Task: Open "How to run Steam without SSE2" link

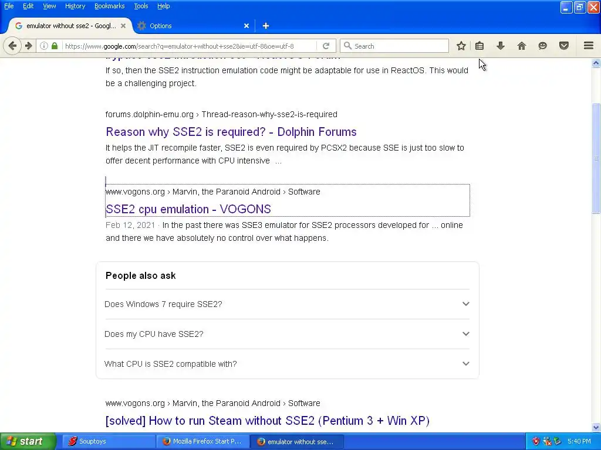Action: (268, 421)
